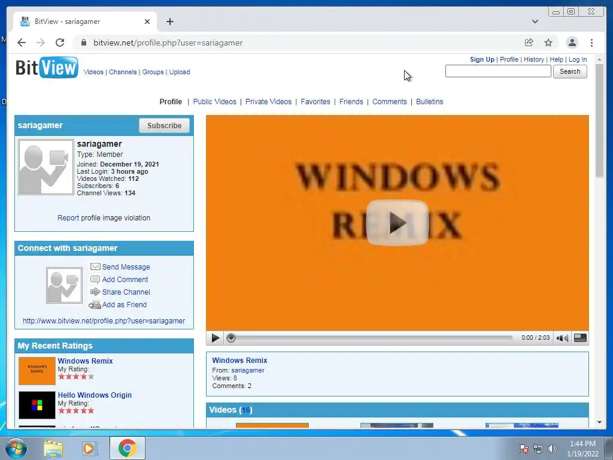Open the Friends tab
This screenshot has height=460, width=613.
(x=351, y=102)
